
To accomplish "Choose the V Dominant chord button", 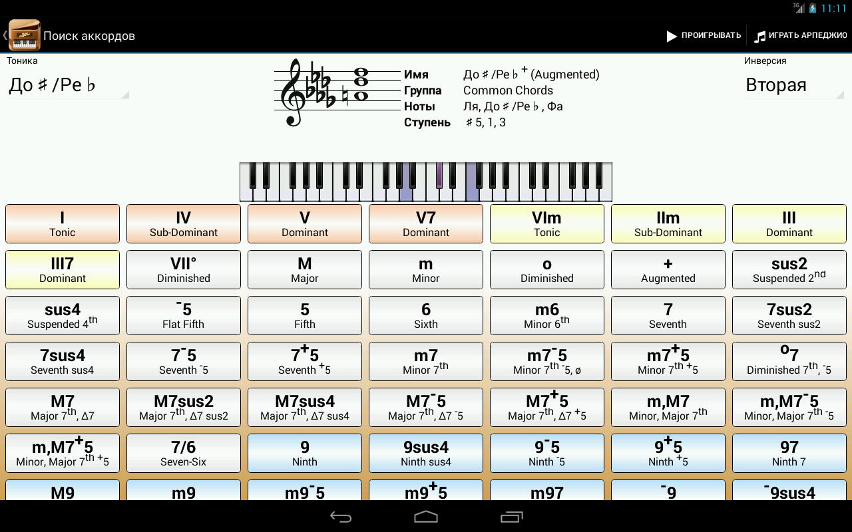I will pyautogui.click(x=305, y=224).
